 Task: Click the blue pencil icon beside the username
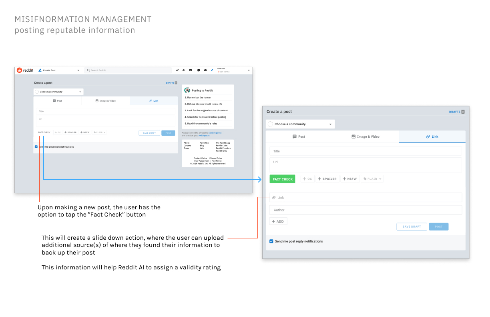click(212, 70)
